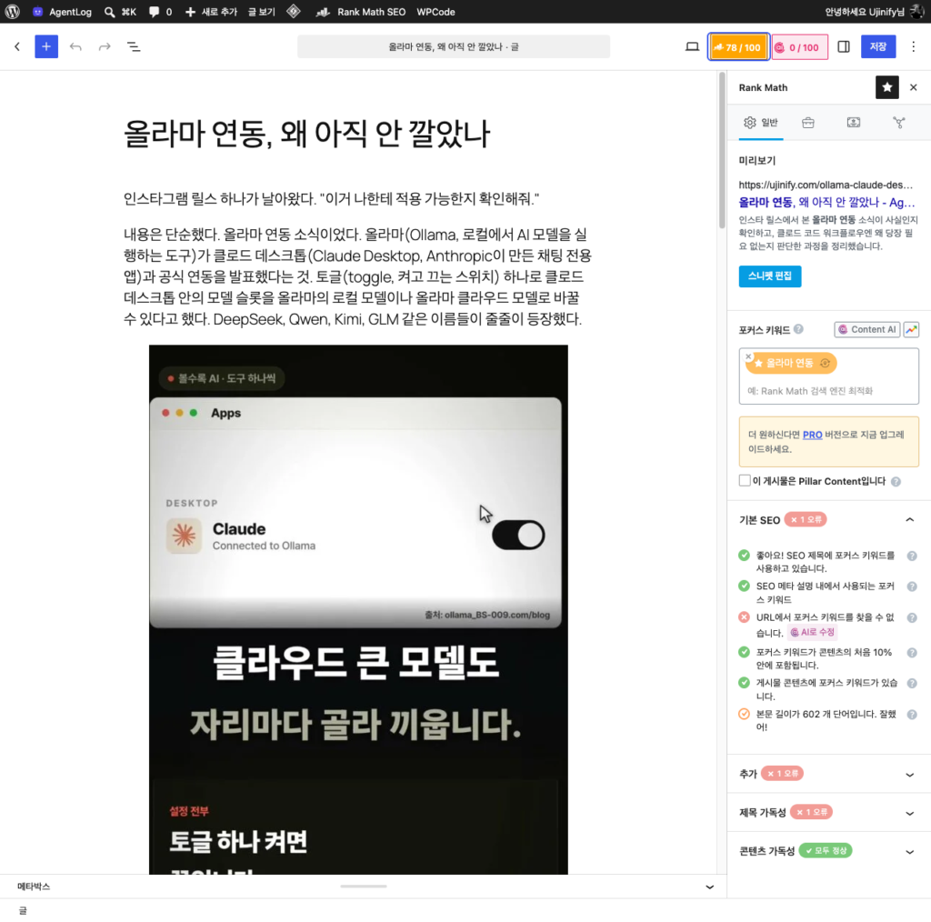Click the AI로 수정 fix button
The height and width of the screenshot is (922, 931).
click(x=812, y=632)
